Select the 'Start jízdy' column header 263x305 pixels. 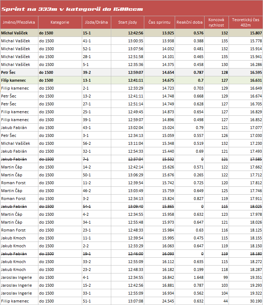click(x=127, y=22)
